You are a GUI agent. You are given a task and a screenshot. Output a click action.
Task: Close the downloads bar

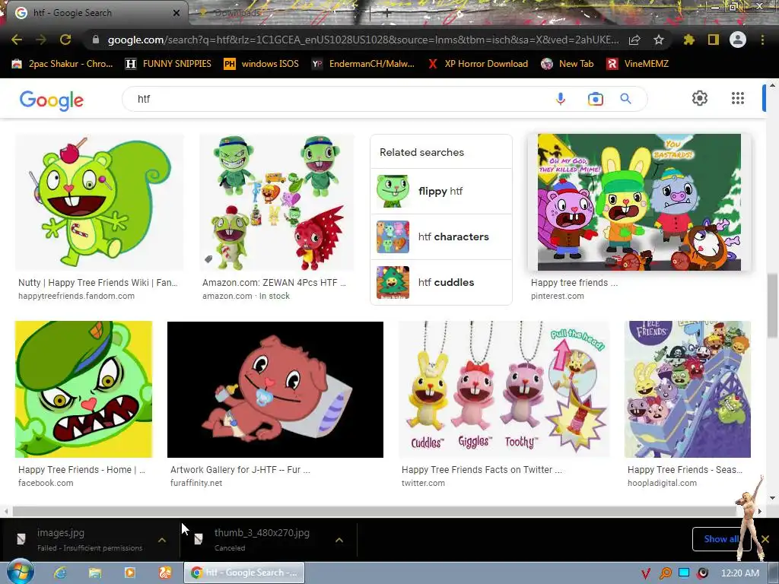coord(765,539)
